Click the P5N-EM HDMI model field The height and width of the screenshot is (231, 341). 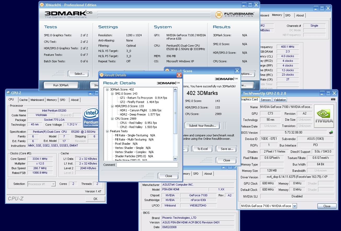(185, 190)
